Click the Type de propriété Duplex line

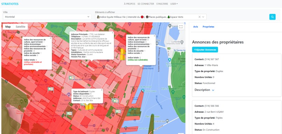[209, 71]
